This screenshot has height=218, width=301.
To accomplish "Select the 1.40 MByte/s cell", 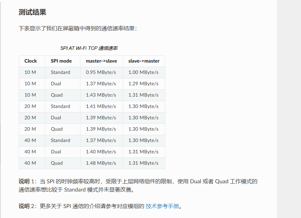I will (101, 152).
